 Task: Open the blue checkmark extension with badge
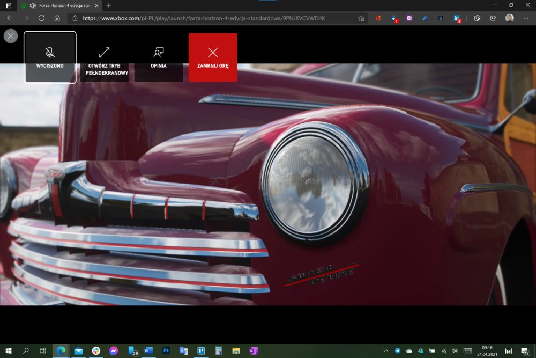tap(394, 18)
